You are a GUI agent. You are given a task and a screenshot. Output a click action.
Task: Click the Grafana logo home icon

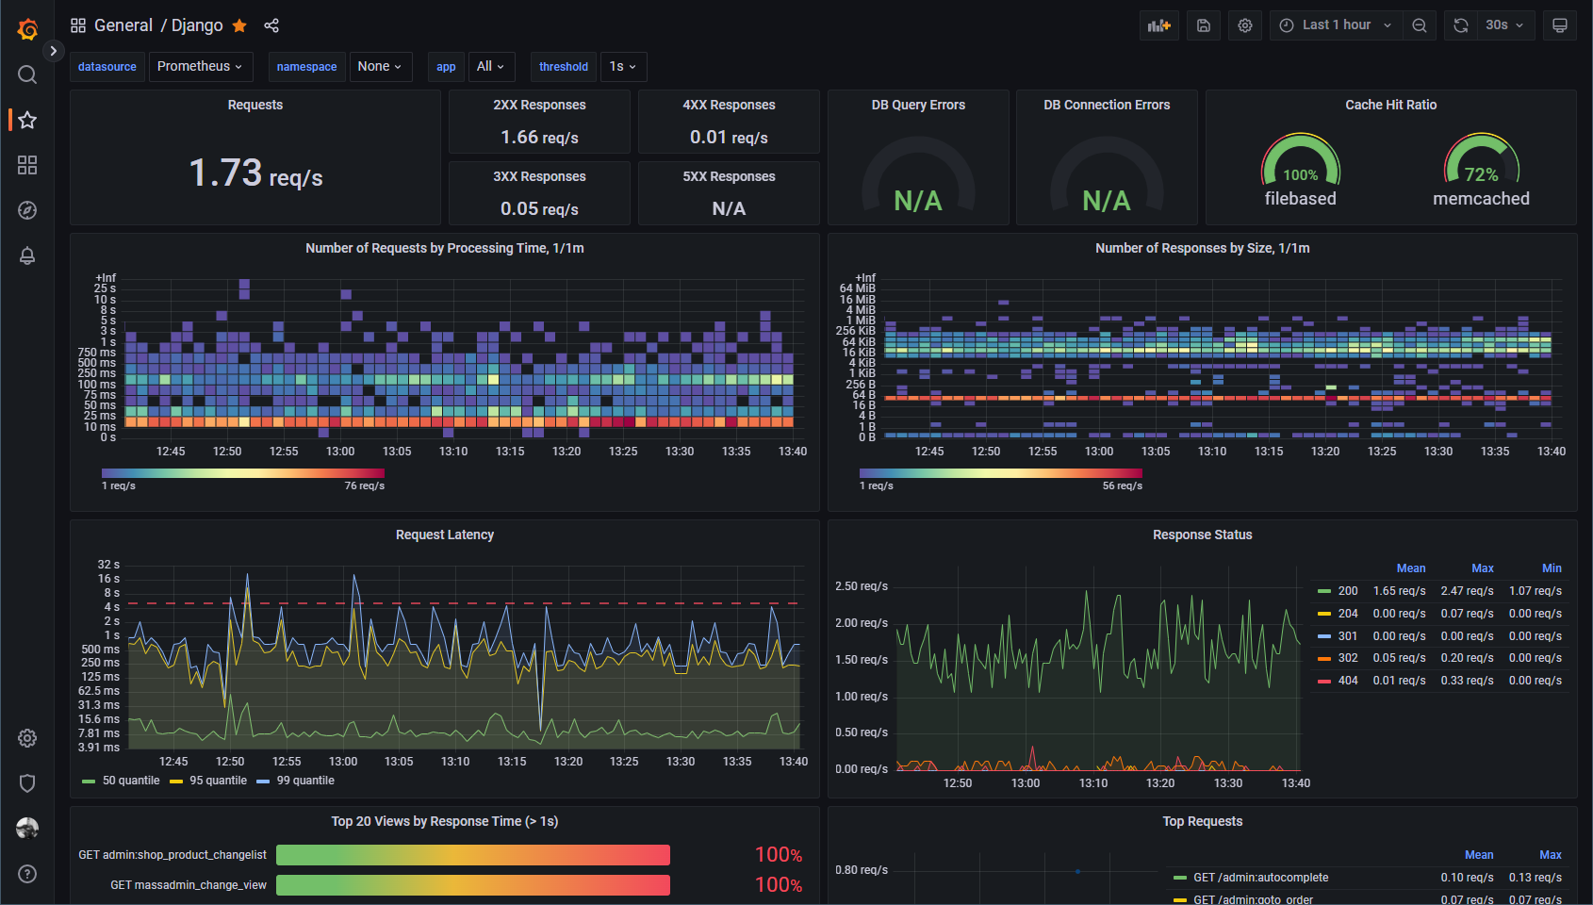27,29
